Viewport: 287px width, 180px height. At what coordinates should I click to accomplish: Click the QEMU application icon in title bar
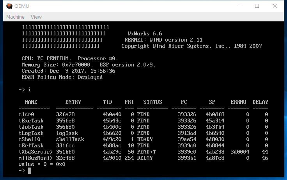pyautogui.click(x=9, y=6)
